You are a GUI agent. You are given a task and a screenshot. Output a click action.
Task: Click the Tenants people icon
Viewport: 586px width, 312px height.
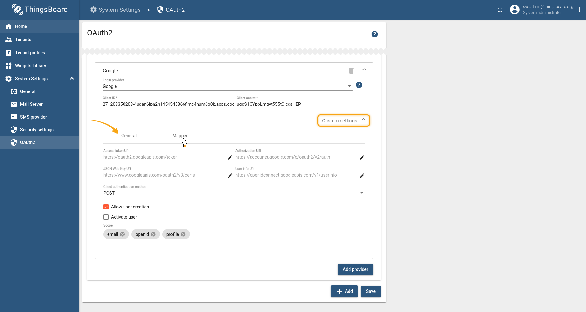pyautogui.click(x=9, y=40)
